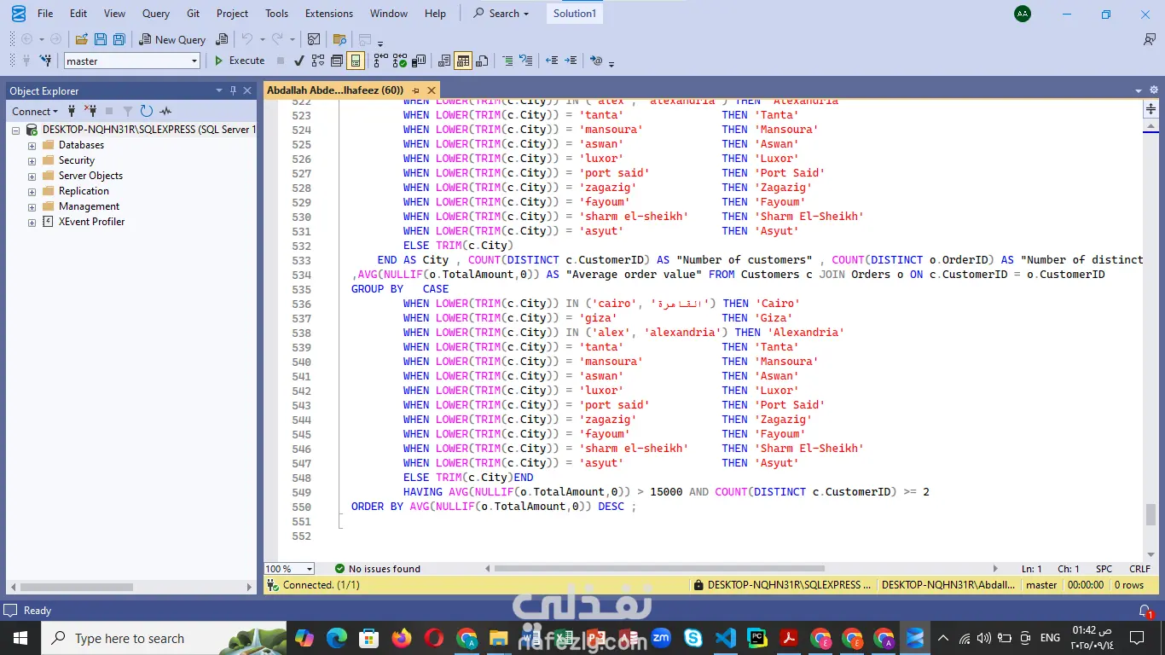Pin the Object Explorer panel with pushpin
Image resolution: width=1165 pixels, height=655 pixels.
[x=232, y=90]
